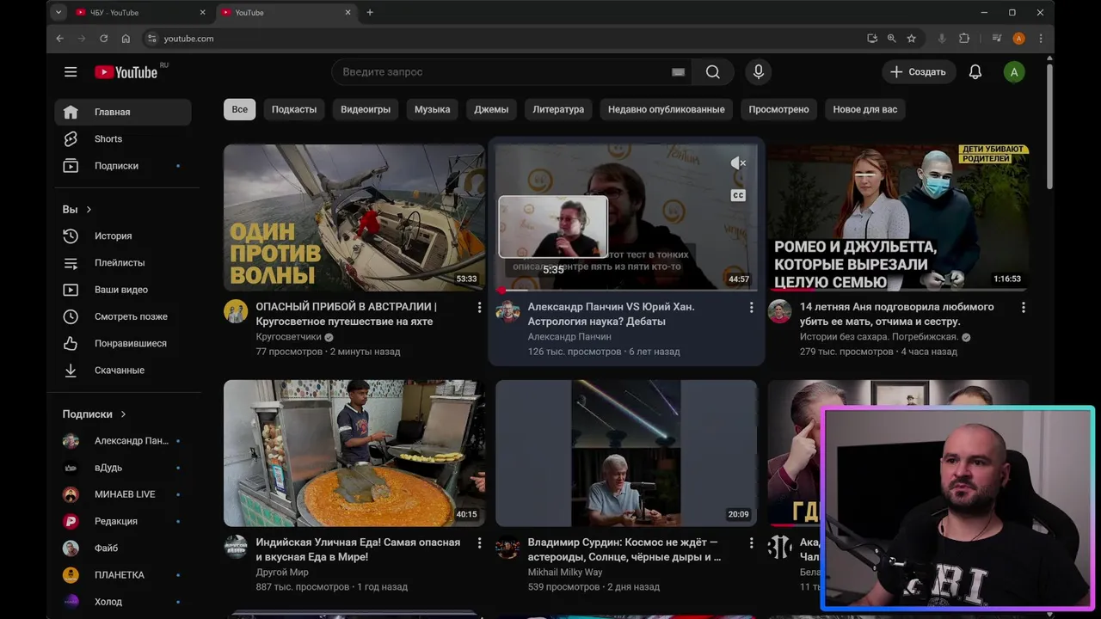Viewport: 1101px width, 619px height.
Task: Open the YouTube hamburger guide menu
Action: 71,72
